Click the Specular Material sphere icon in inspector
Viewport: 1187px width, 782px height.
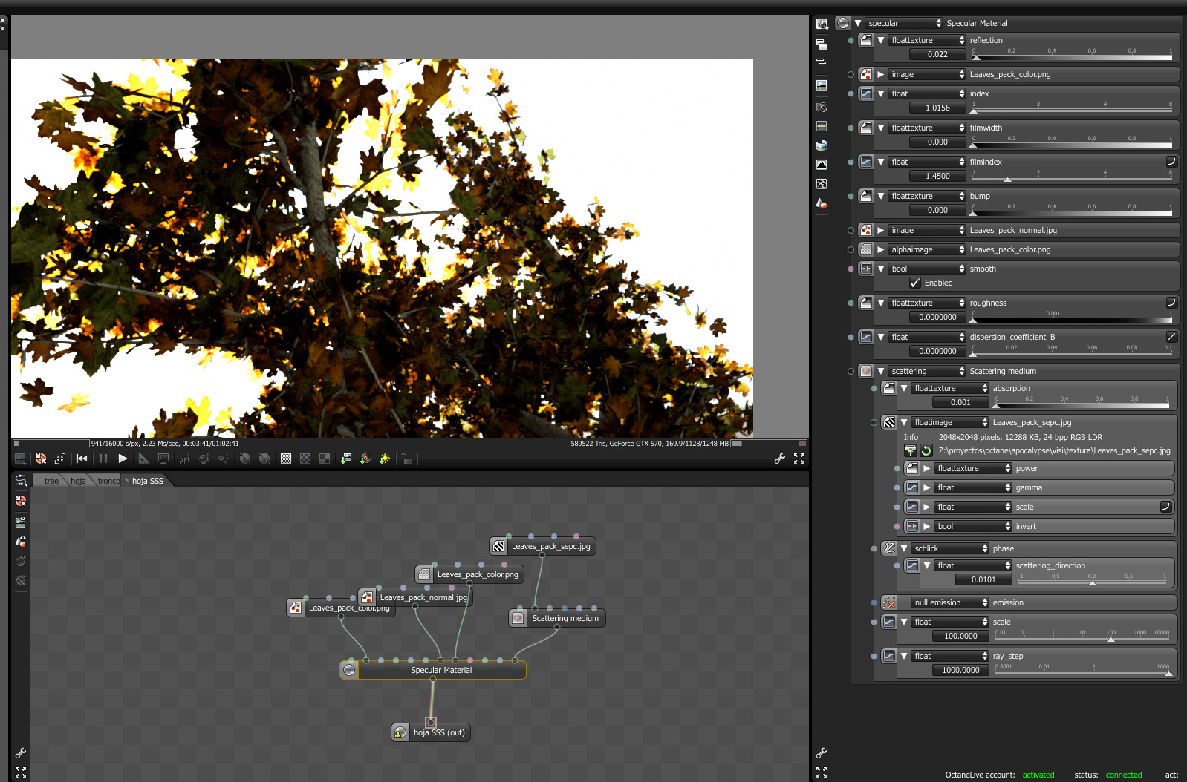(843, 23)
